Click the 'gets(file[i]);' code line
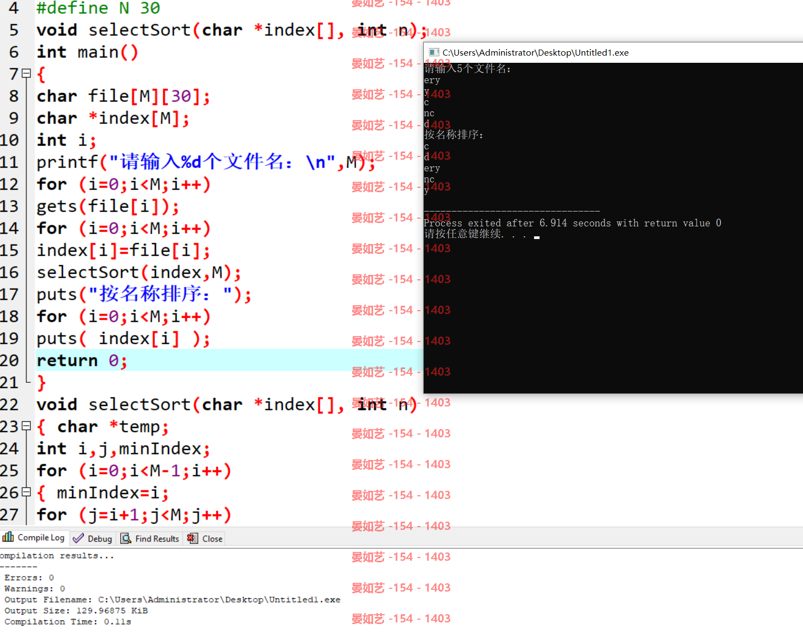The width and height of the screenshot is (803, 634). [108, 206]
